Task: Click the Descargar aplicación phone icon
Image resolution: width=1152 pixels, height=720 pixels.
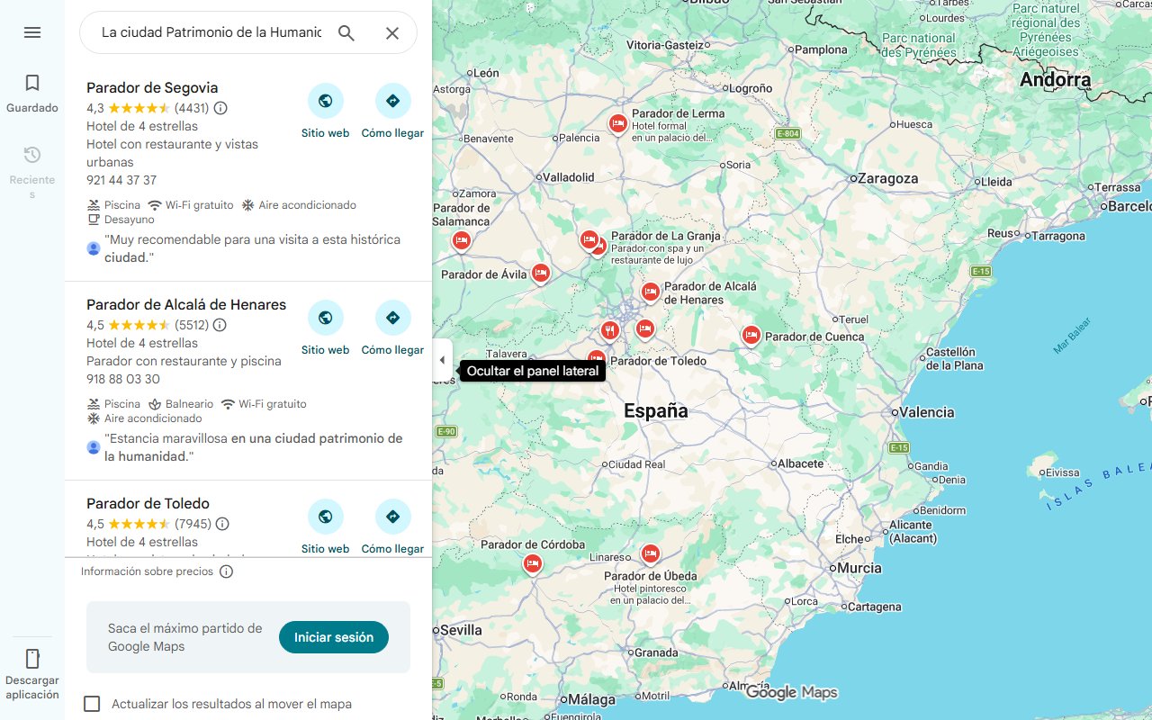Action: click(x=32, y=659)
